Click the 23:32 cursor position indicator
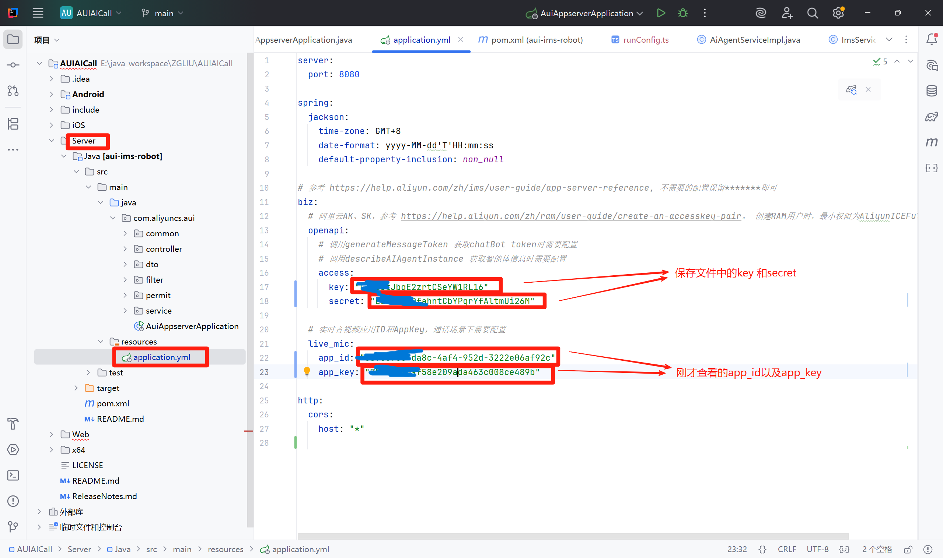The image size is (943, 558). 737,550
